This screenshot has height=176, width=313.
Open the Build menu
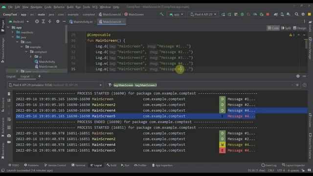[70, 7]
